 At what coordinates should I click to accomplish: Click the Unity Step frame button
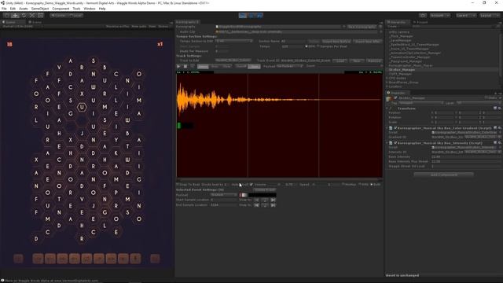click(x=259, y=16)
